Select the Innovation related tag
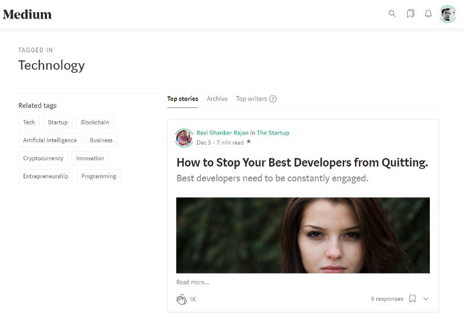 [90, 158]
